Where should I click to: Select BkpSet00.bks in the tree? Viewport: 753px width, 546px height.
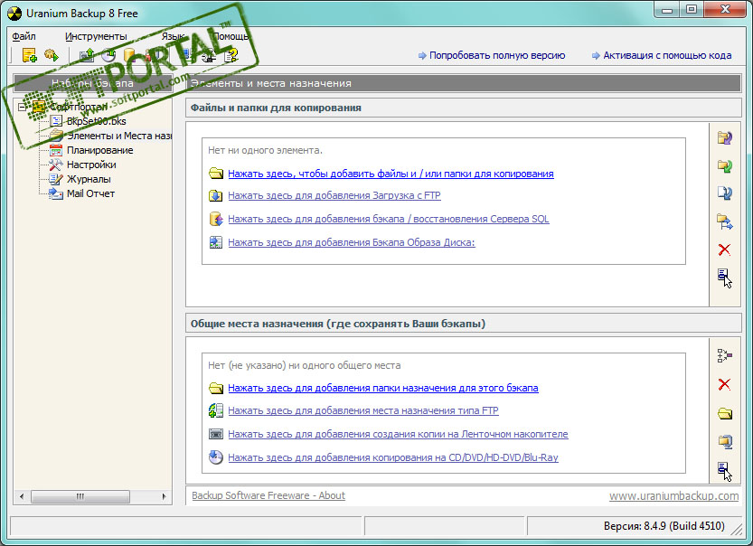point(96,121)
